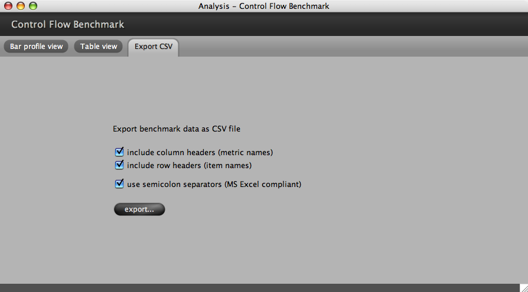Click the Control Flow Benchmark header text
This screenshot has width=528, height=292.
(x=68, y=25)
